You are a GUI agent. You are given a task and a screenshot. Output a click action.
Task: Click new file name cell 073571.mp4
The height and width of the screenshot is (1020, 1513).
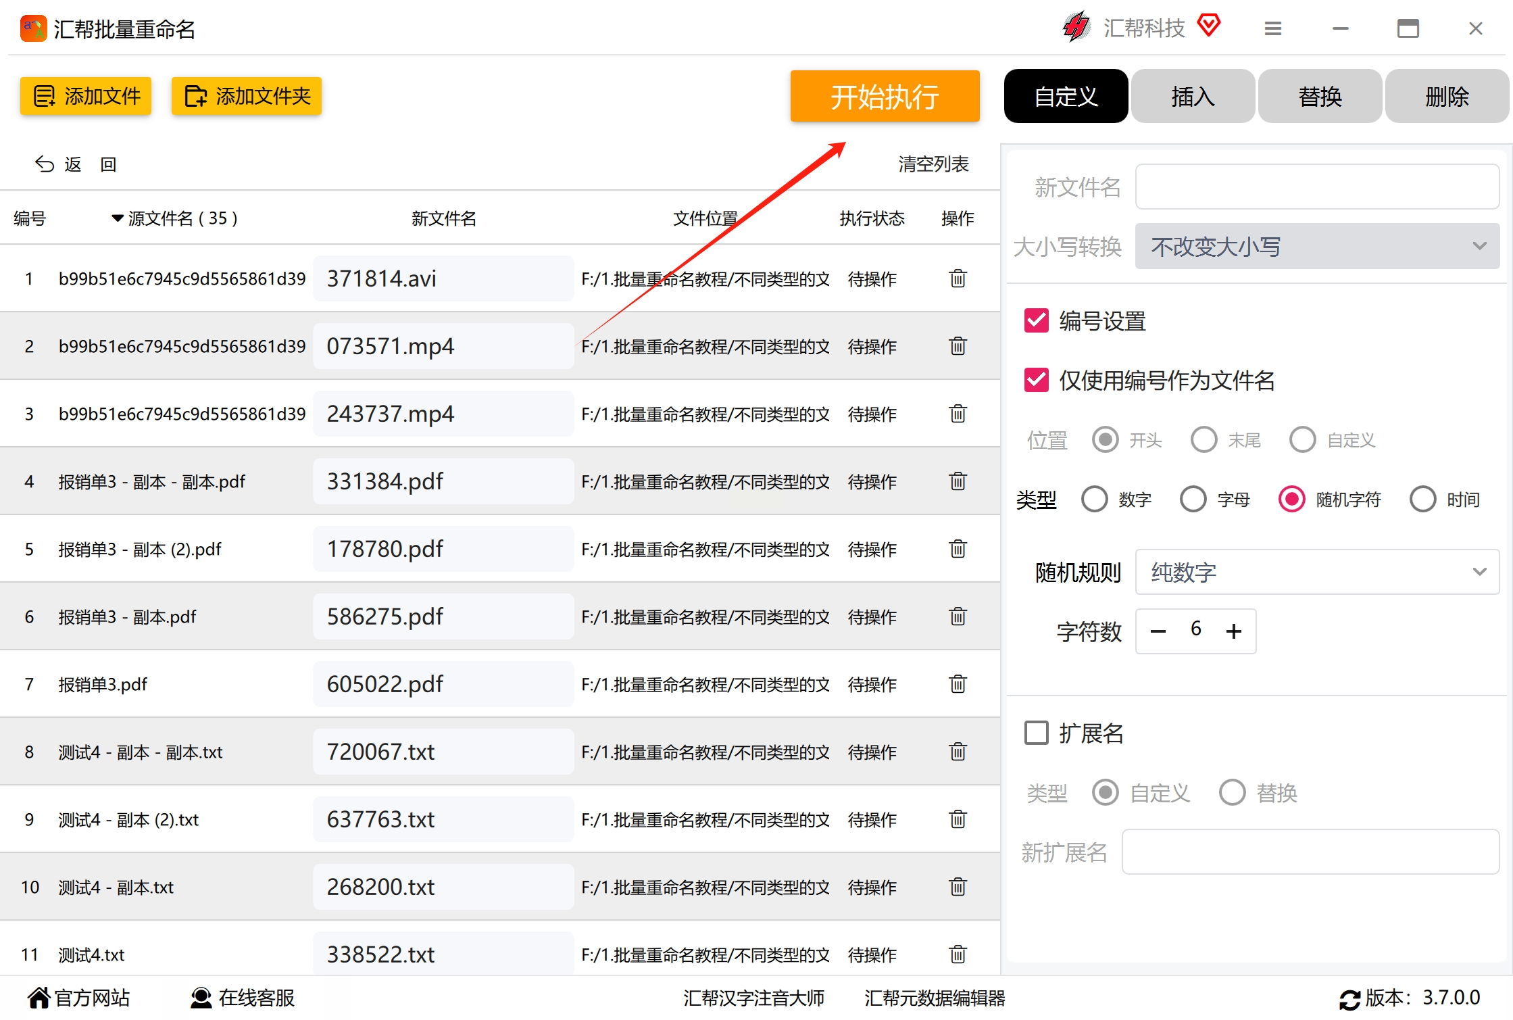point(443,346)
